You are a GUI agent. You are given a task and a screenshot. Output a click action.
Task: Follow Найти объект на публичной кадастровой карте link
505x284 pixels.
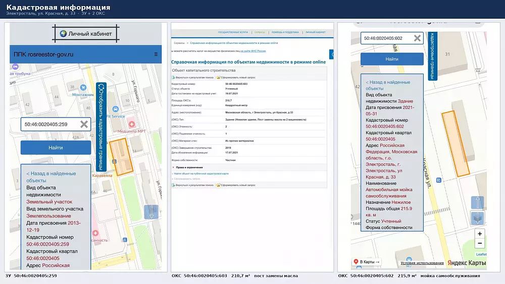point(201,174)
